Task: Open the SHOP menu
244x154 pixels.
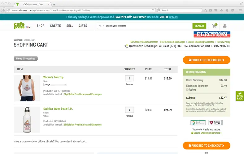Action: [41, 26]
